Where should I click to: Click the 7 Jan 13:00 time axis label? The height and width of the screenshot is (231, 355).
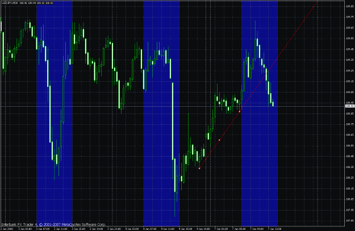[274, 229]
